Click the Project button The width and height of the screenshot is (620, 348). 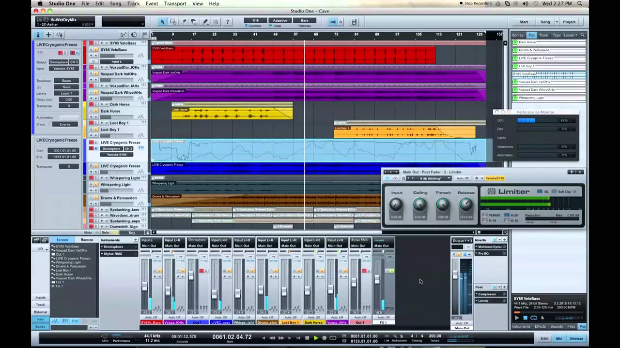pyautogui.click(x=569, y=22)
